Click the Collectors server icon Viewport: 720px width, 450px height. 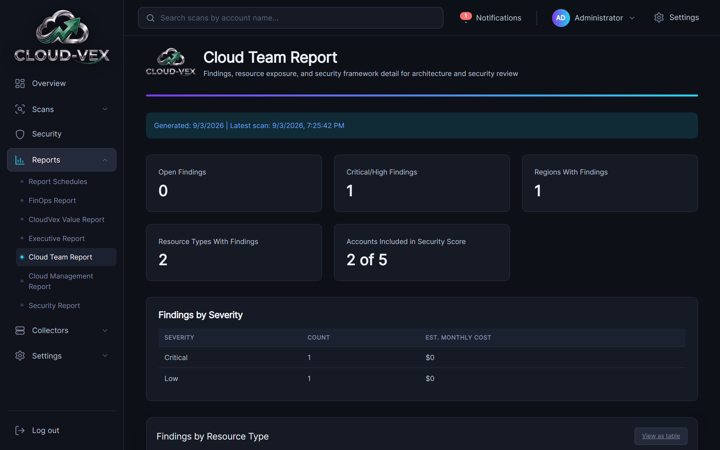coord(20,330)
